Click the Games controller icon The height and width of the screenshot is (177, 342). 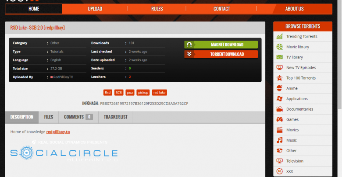point(279,119)
